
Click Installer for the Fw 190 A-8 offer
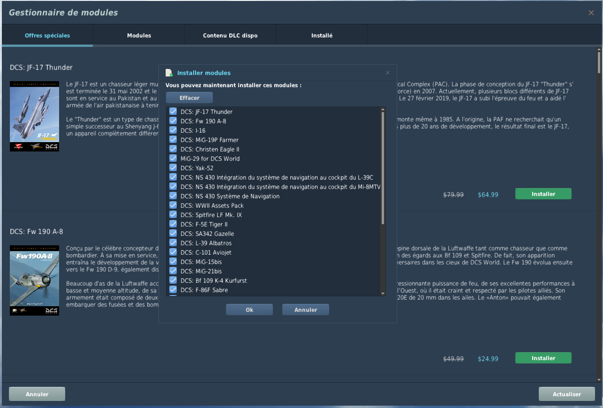click(x=543, y=358)
